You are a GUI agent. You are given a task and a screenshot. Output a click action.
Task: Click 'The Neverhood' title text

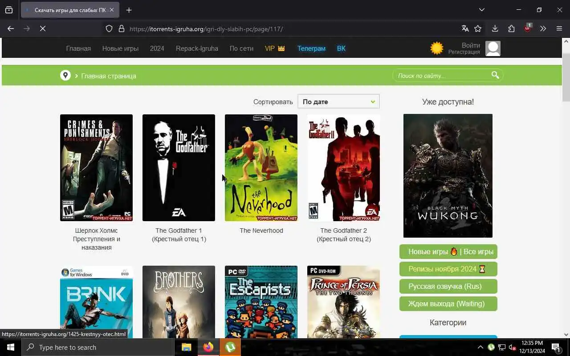coord(261,231)
